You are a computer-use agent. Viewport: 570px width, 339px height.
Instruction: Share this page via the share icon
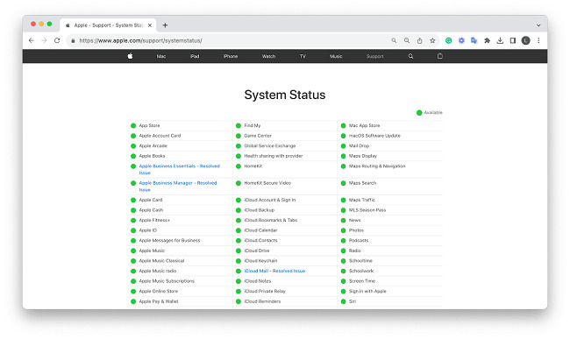point(419,40)
